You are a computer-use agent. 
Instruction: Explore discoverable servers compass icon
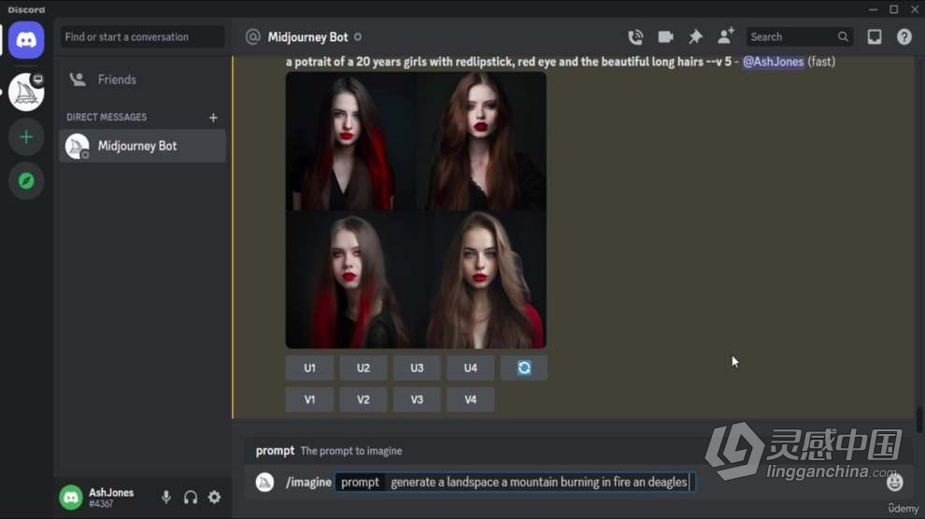(26, 181)
